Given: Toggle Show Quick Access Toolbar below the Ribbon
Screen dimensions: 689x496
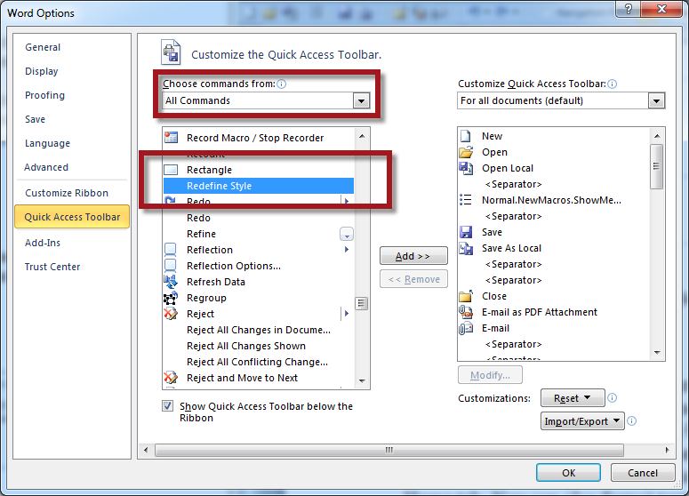Looking at the screenshot, I should tap(167, 405).
